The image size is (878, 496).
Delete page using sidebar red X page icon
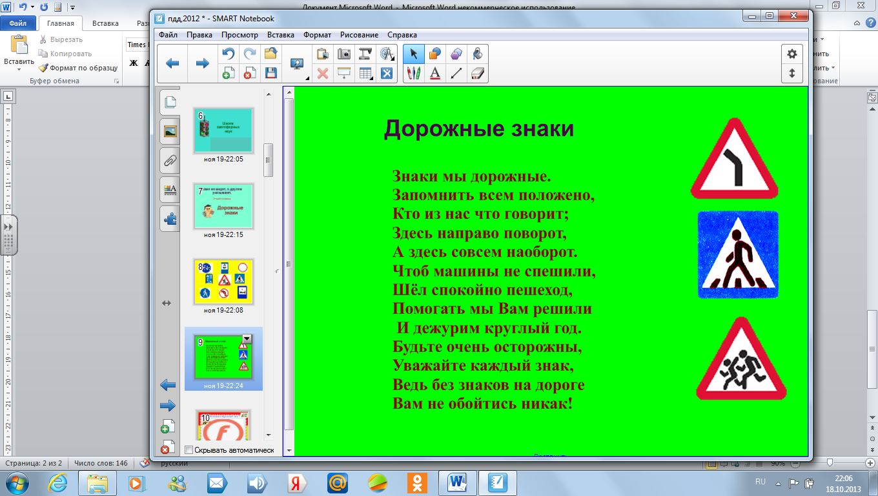[x=167, y=446]
